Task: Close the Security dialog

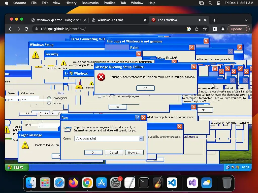Action: point(139,54)
